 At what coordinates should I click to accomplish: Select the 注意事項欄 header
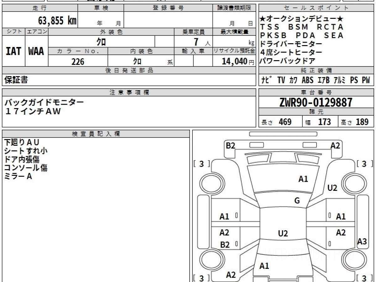(x=129, y=92)
